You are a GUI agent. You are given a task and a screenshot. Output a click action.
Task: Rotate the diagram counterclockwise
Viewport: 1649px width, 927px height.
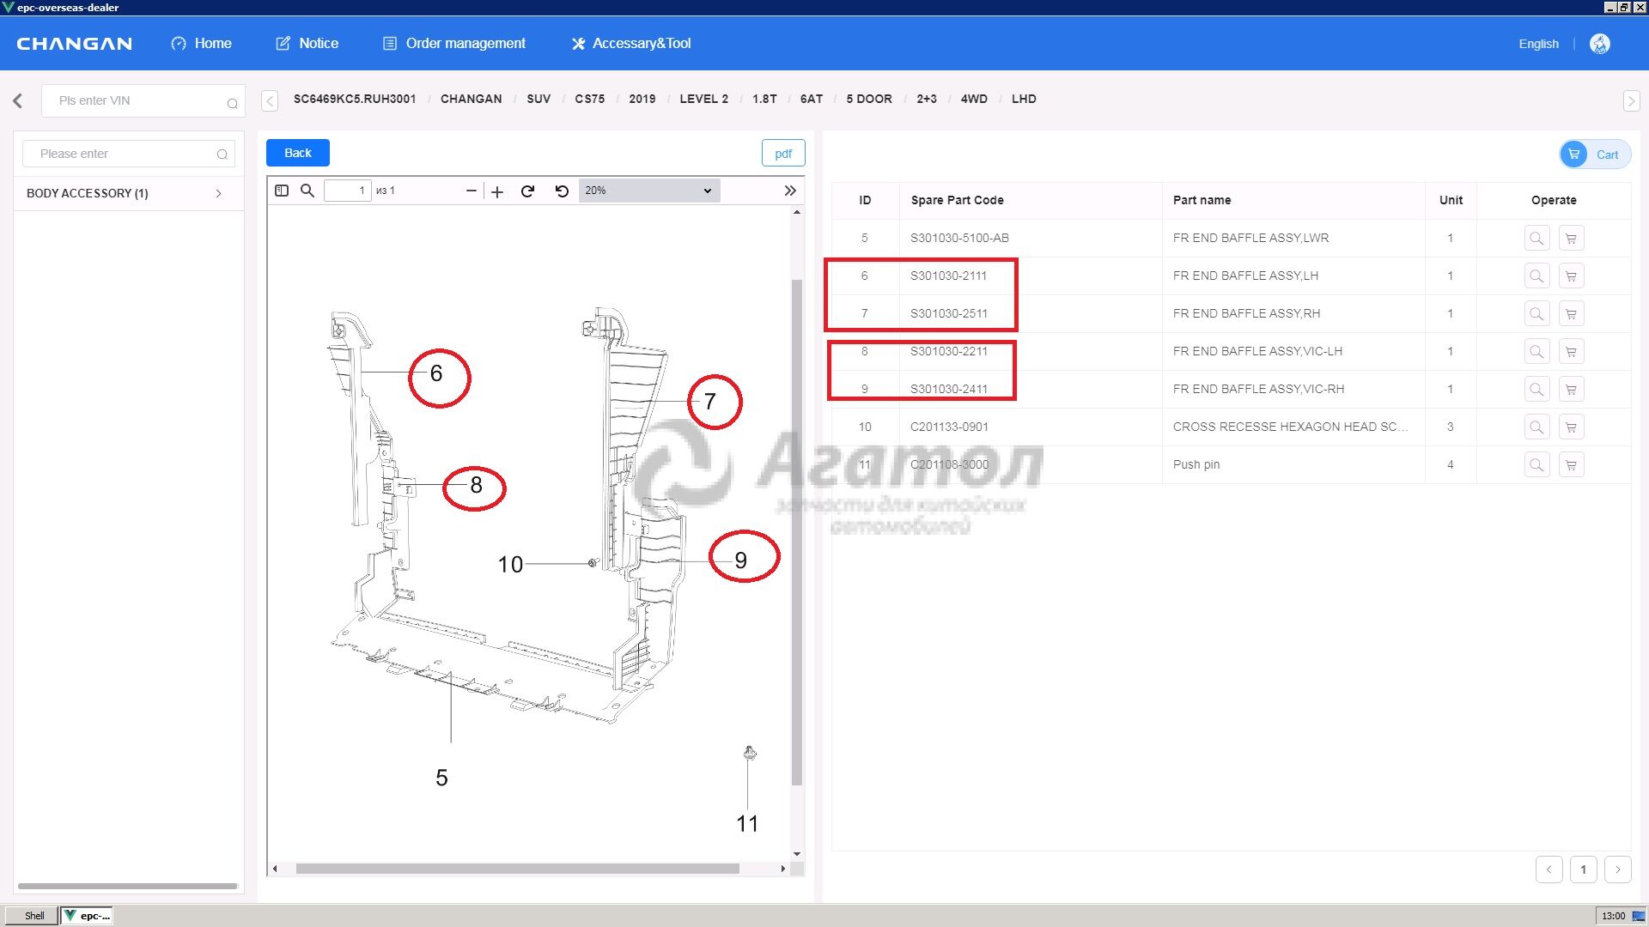pyautogui.click(x=562, y=191)
